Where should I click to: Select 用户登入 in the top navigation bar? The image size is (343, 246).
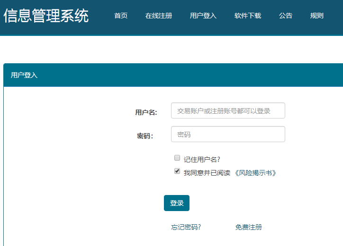(x=203, y=16)
